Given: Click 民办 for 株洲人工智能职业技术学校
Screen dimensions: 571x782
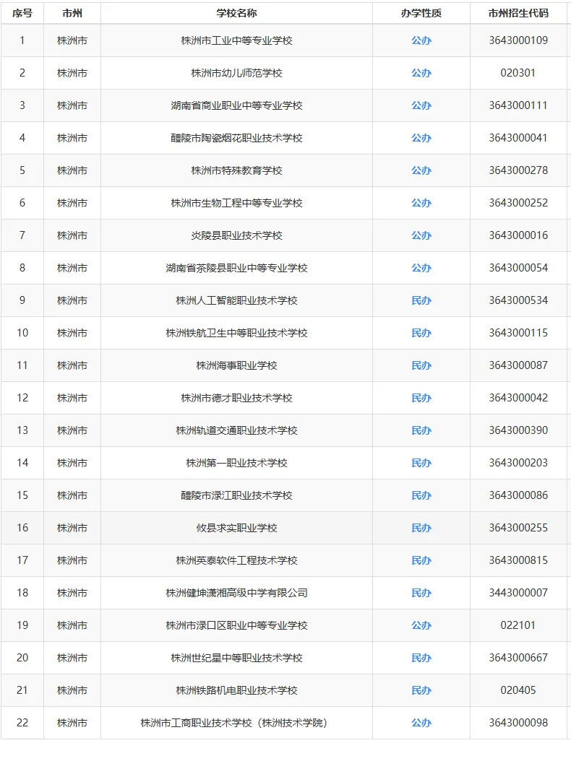Looking at the screenshot, I should point(421,300).
